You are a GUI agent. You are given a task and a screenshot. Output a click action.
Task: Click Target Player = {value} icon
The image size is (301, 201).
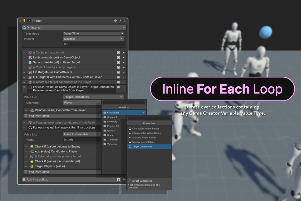click(32, 166)
